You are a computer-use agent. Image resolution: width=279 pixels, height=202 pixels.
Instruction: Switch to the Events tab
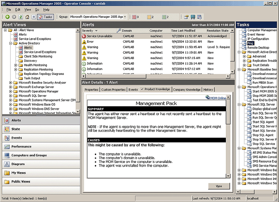(x=133, y=90)
